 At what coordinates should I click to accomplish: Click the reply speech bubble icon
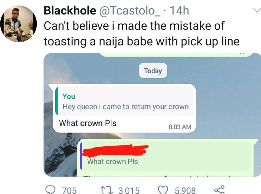(x=51, y=190)
